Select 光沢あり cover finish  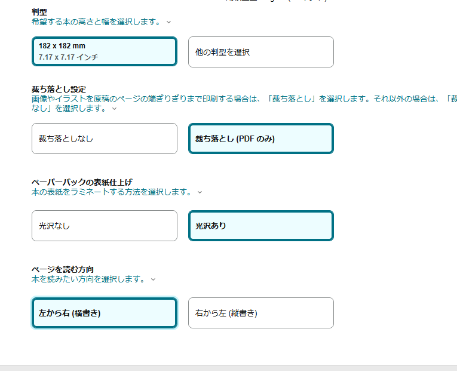click(x=261, y=226)
